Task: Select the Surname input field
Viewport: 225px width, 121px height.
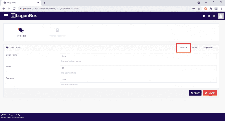Action: 138,80
